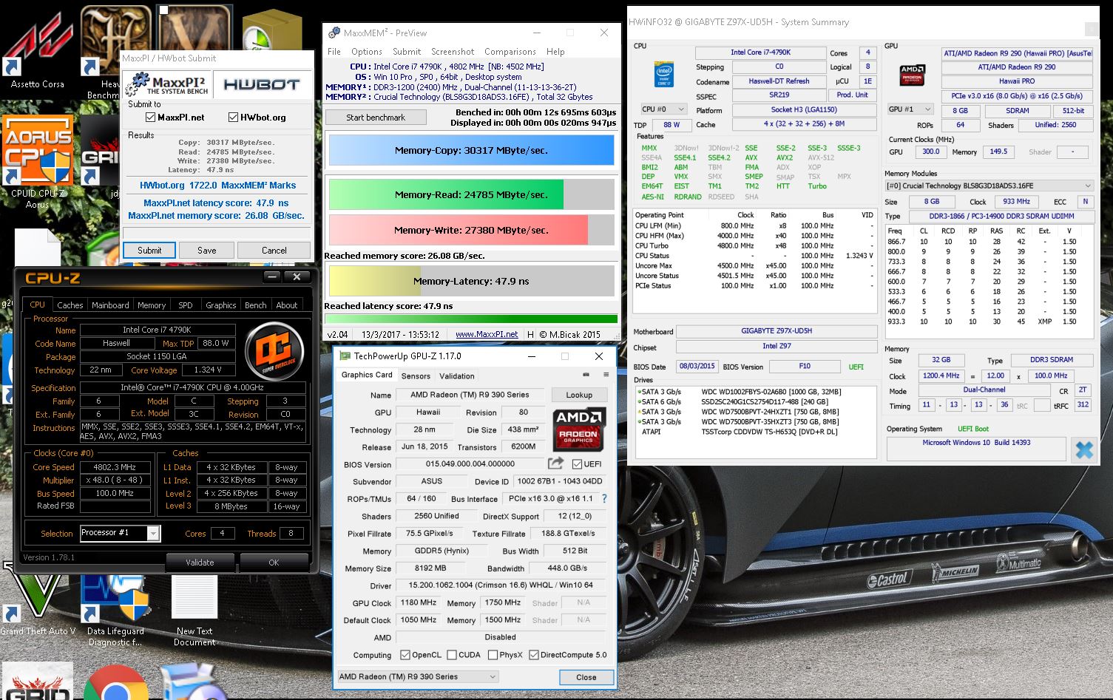Click the Close button in GPU-Z

586,677
